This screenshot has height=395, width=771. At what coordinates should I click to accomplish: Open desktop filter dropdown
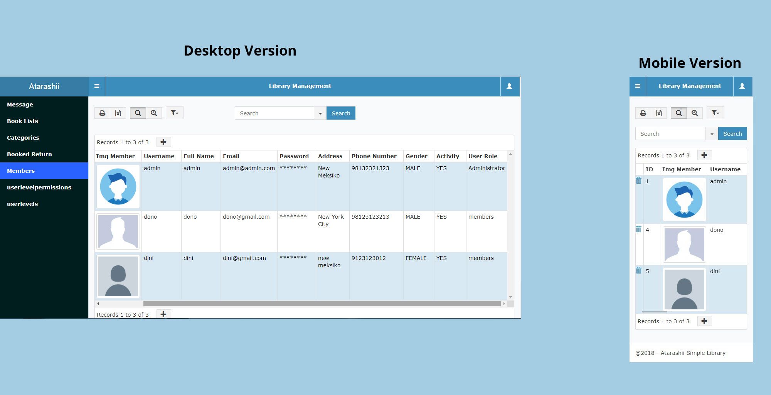175,113
